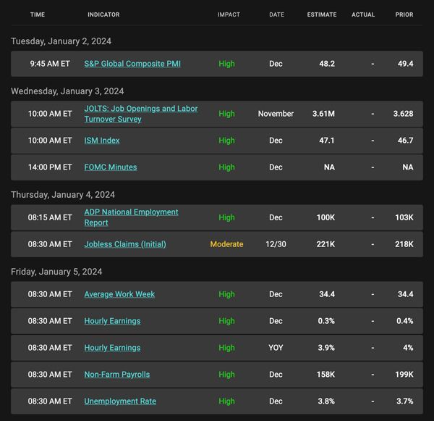Image resolution: width=434 pixels, height=421 pixels.
Task: Open ADP National Employment Report link
Action: tap(131, 217)
